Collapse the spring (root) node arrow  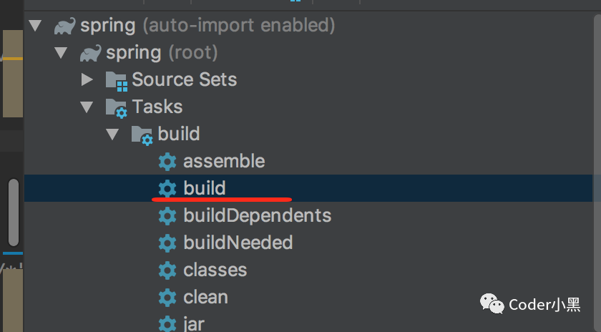[61, 53]
